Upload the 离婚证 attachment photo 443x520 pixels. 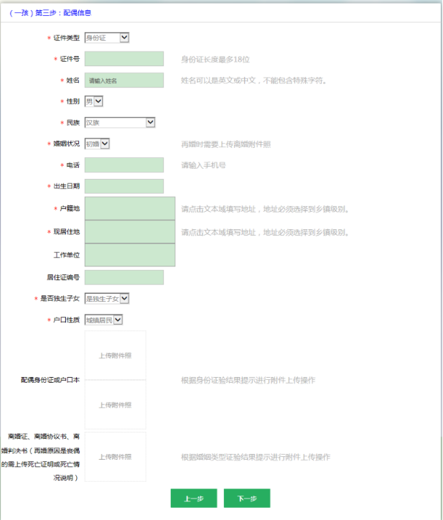(x=115, y=457)
